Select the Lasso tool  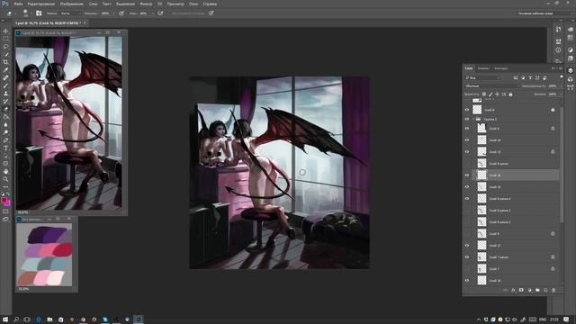5,46
